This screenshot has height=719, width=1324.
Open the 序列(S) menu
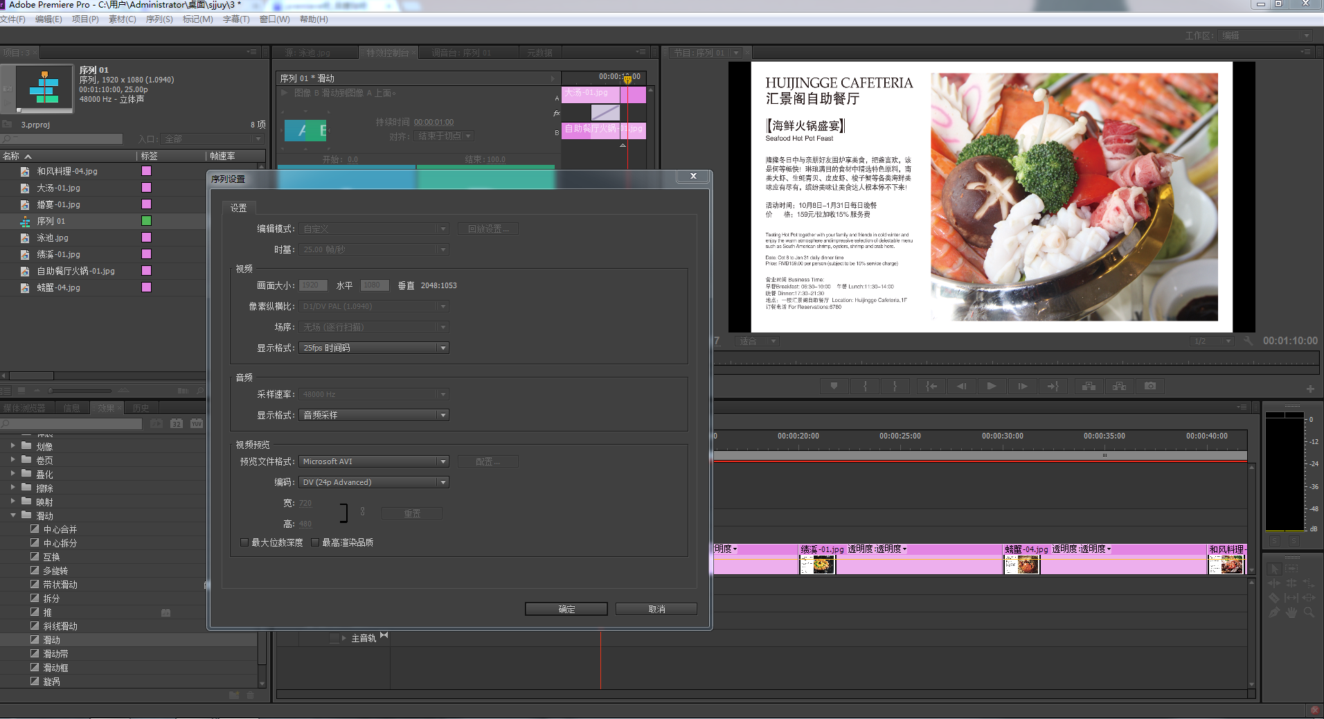159,19
